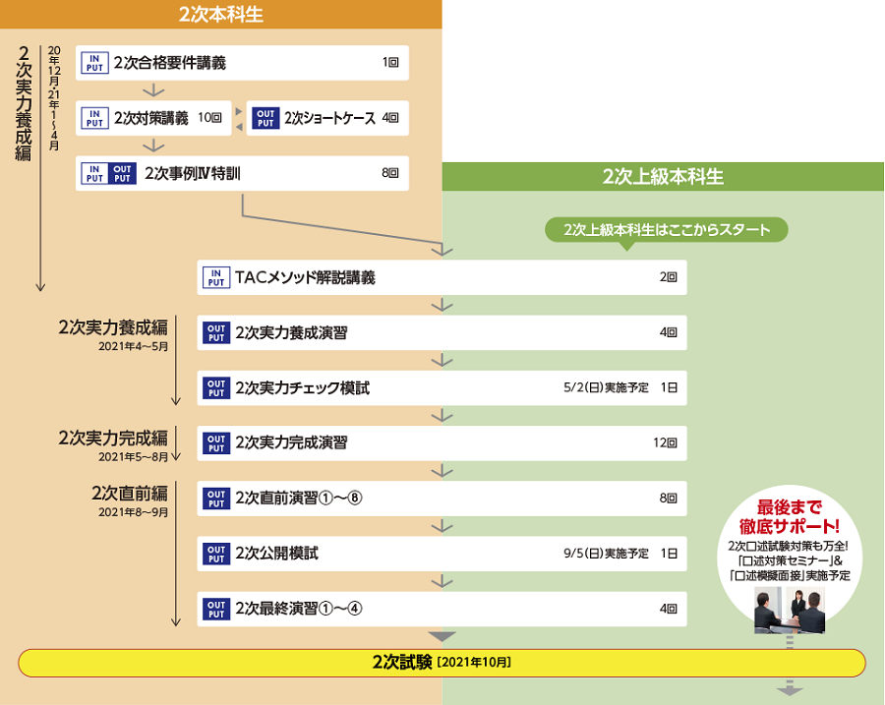Open the 2次直前演習①〜⑧ row
This screenshot has width=885, height=705.
[x=442, y=498]
